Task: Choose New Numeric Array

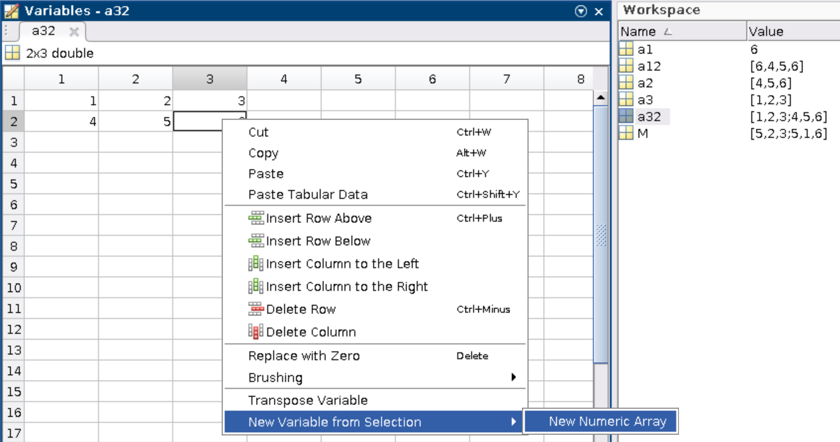Action: pyautogui.click(x=607, y=422)
